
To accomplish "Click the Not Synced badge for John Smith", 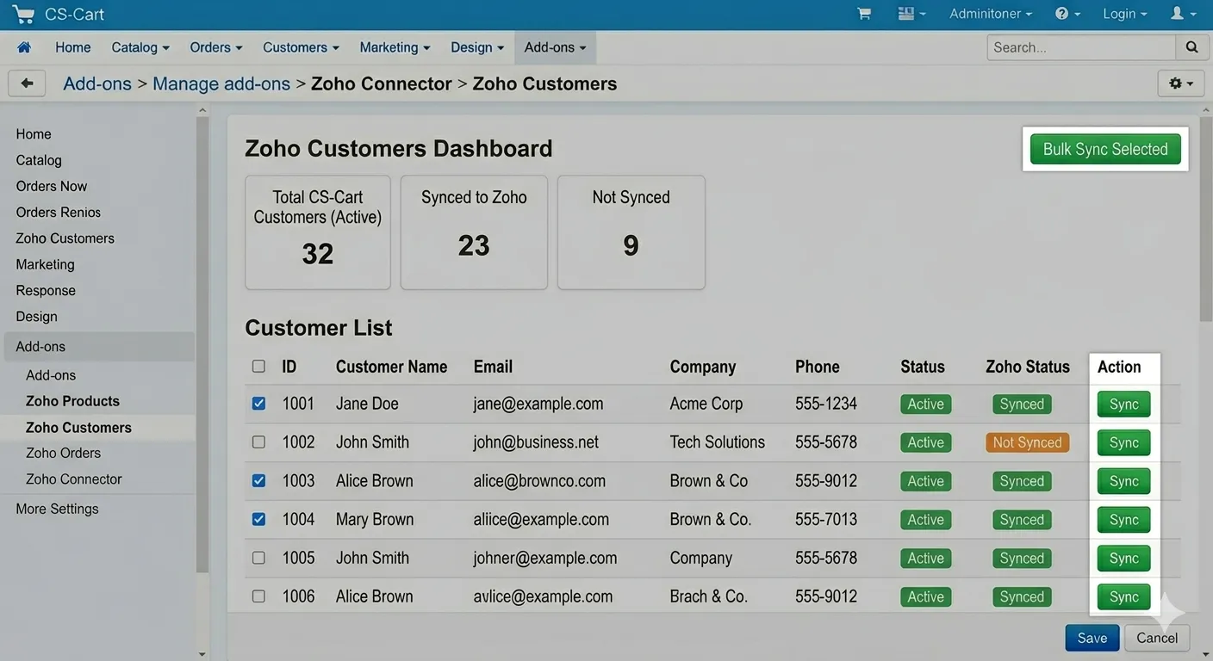I will click(1027, 442).
